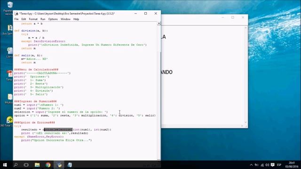
Task: Click the '###Ingreso de Numeros###' comment
Action: [x=35, y=101]
